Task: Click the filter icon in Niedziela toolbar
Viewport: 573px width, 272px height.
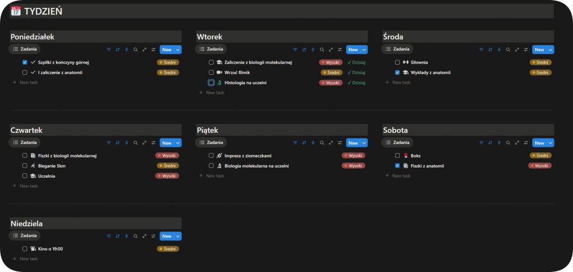Action: coord(109,236)
